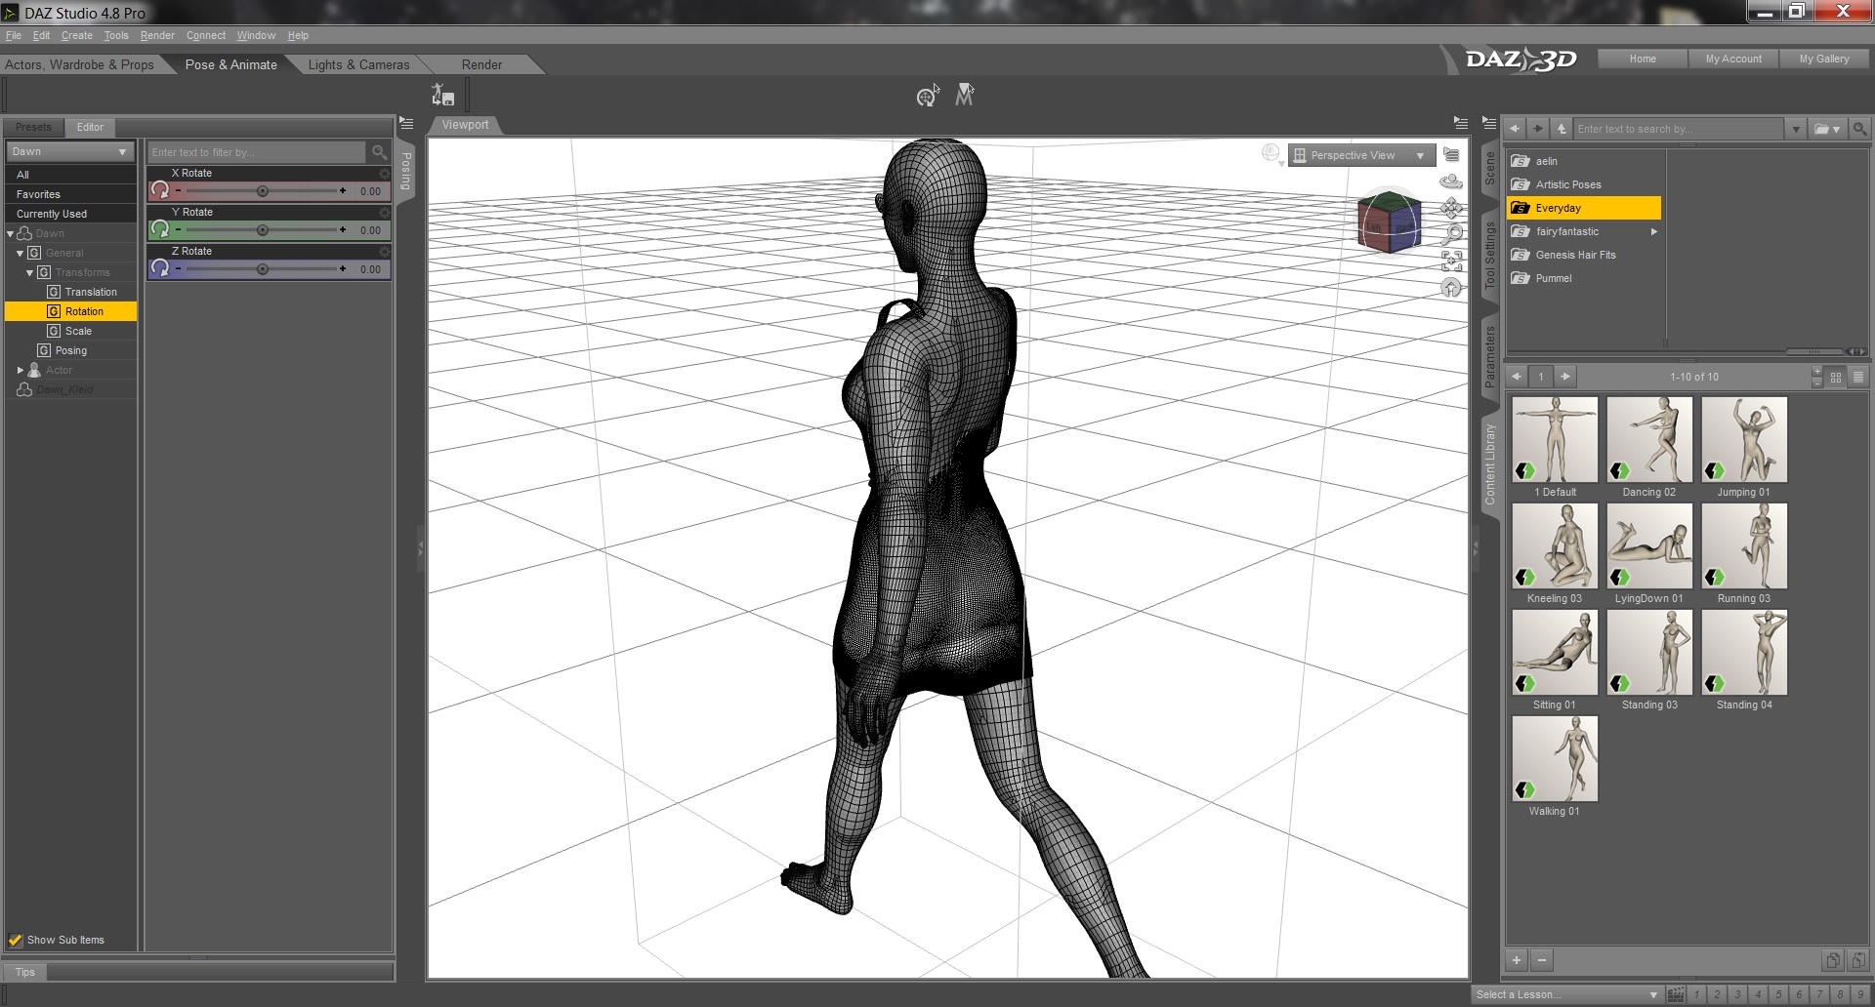Switch to Actors, Wardrobe & Props tab
Viewport: 1875px width, 1007px height.
(79, 64)
